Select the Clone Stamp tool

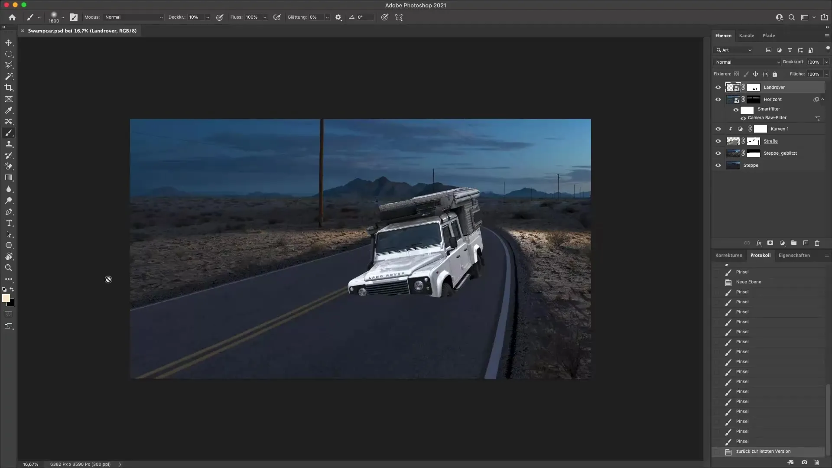(9, 144)
